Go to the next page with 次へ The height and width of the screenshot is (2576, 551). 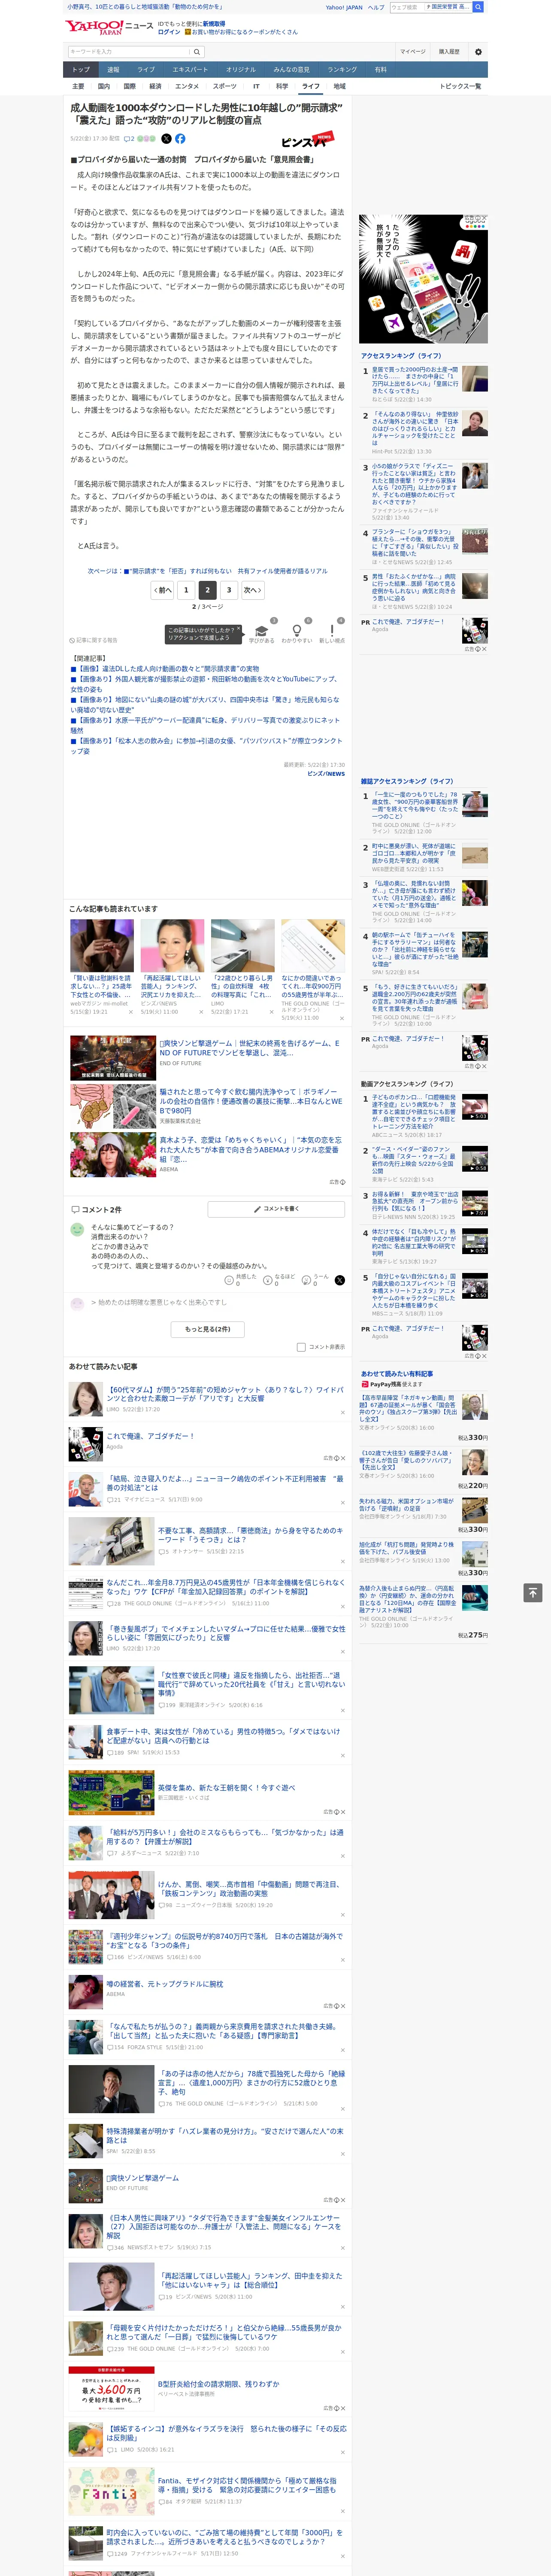click(253, 590)
